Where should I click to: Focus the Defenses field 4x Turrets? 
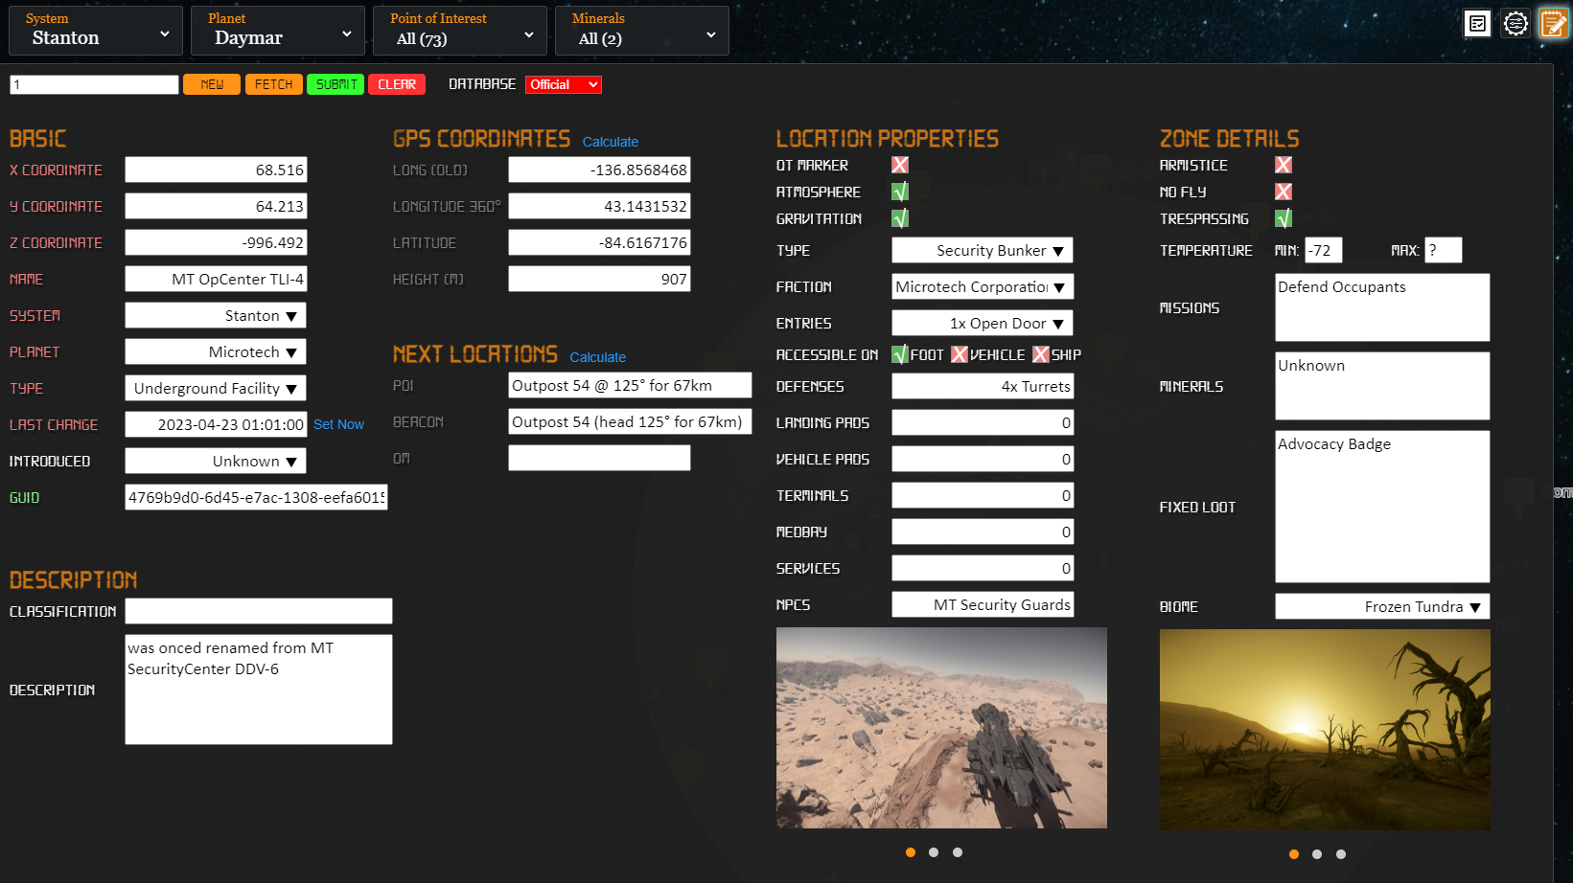[983, 386]
